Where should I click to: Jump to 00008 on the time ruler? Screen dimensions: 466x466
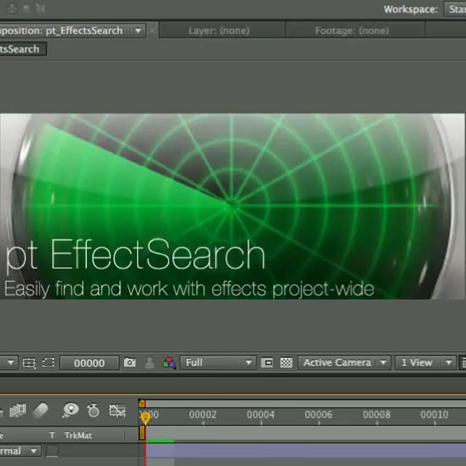(x=377, y=414)
